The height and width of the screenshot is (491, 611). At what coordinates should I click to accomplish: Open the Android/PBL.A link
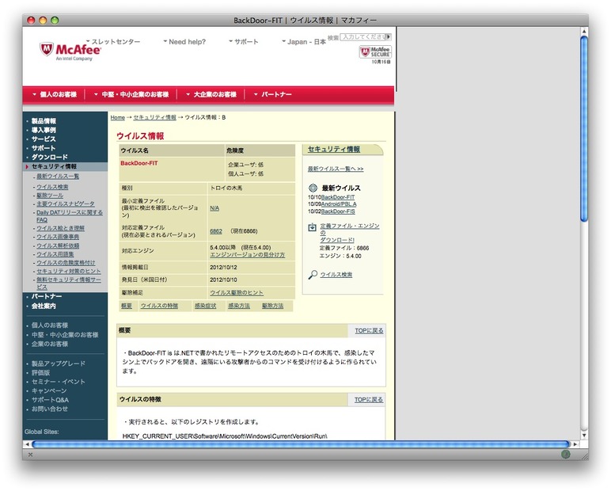click(x=339, y=204)
